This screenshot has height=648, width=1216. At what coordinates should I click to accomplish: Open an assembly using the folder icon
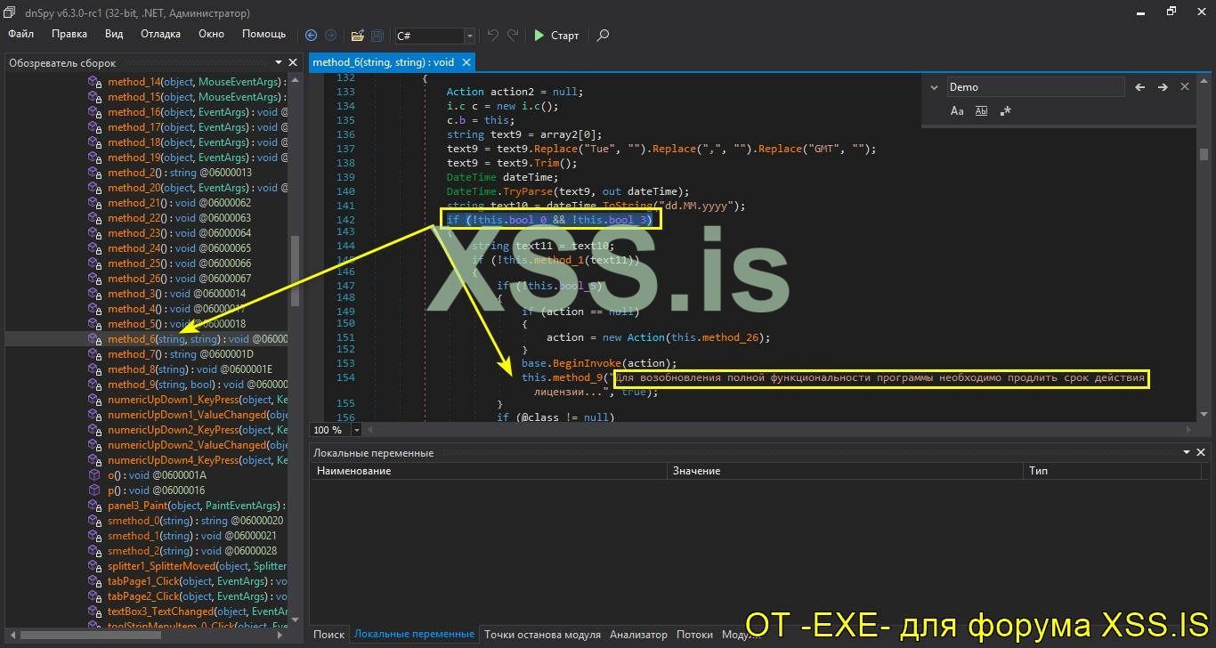[x=357, y=36]
